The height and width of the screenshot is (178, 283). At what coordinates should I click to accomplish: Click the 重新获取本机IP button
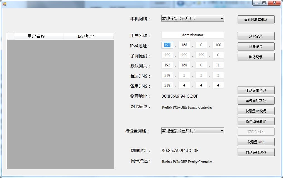pos(256,20)
